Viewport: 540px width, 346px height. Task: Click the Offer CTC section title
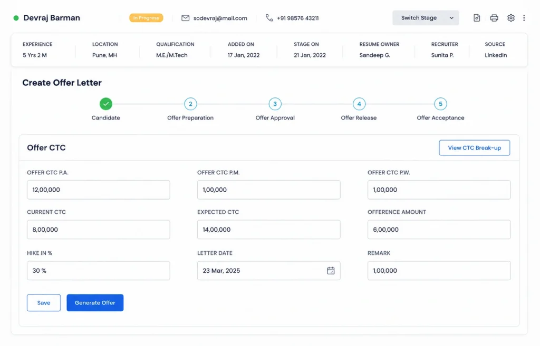[x=46, y=147]
